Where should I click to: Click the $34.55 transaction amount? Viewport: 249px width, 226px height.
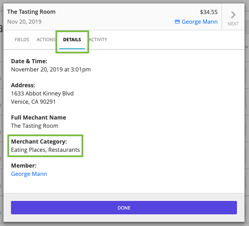pyautogui.click(x=208, y=12)
